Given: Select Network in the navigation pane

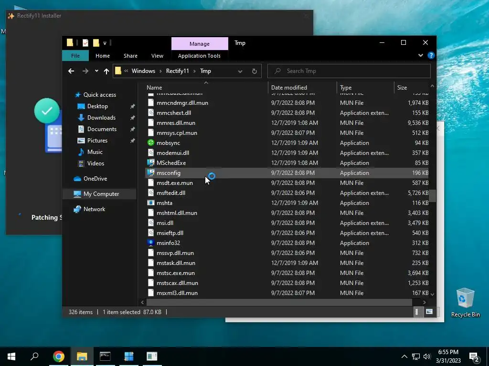Looking at the screenshot, I should pyautogui.click(x=94, y=209).
